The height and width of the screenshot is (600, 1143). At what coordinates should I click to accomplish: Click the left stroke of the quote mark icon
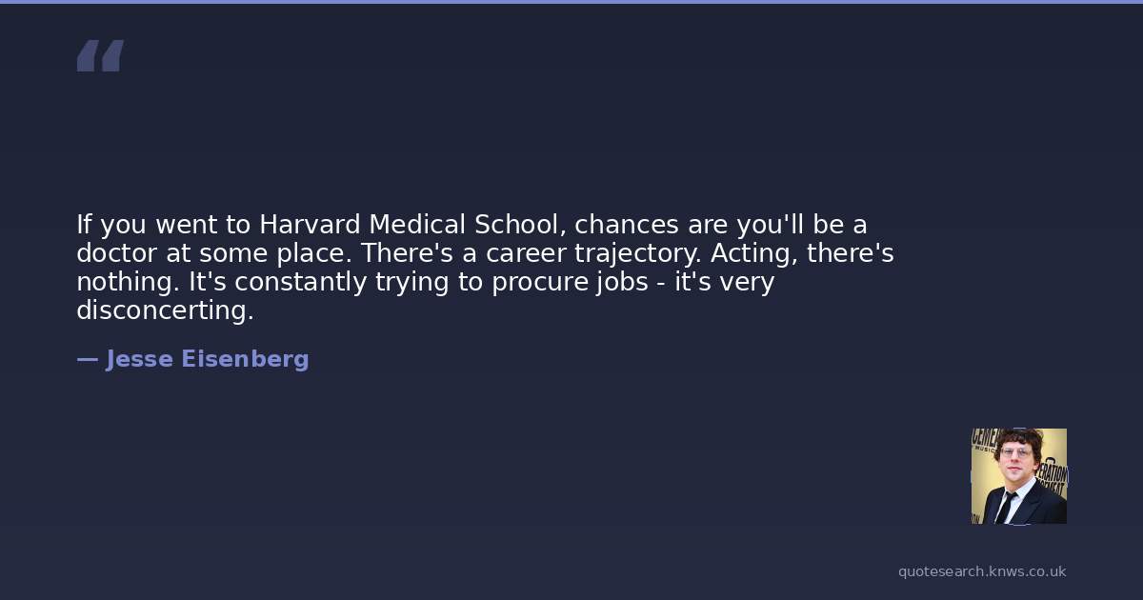pyautogui.click(x=88, y=56)
